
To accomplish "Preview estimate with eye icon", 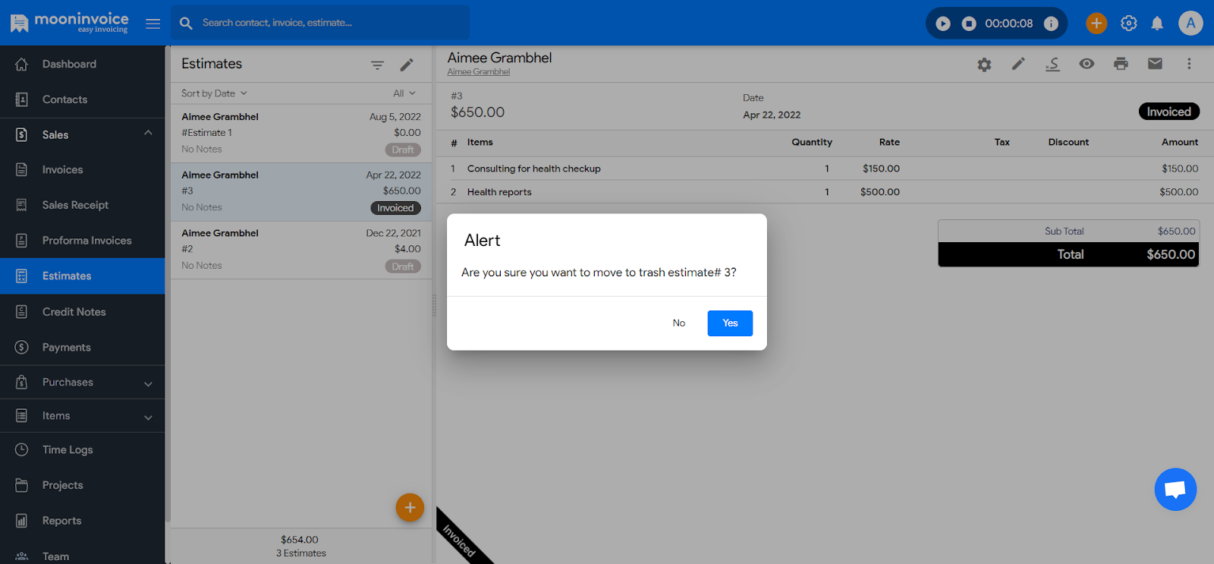I will (1087, 64).
